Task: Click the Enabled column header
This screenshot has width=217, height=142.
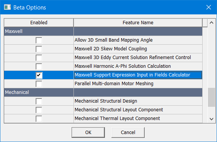Action: click(x=39, y=23)
